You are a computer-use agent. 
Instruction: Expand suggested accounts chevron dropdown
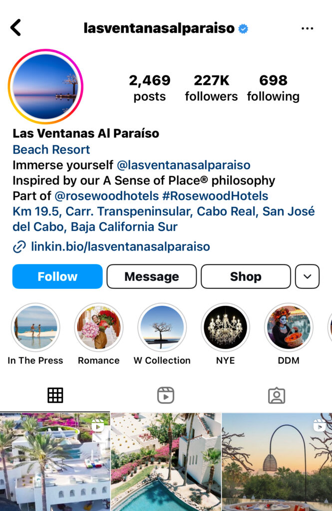[x=307, y=276]
